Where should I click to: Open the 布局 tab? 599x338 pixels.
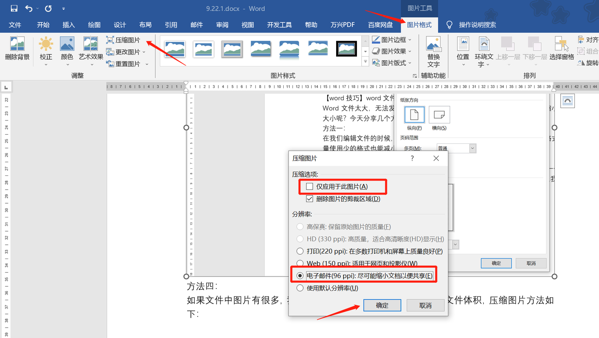coord(145,25)
